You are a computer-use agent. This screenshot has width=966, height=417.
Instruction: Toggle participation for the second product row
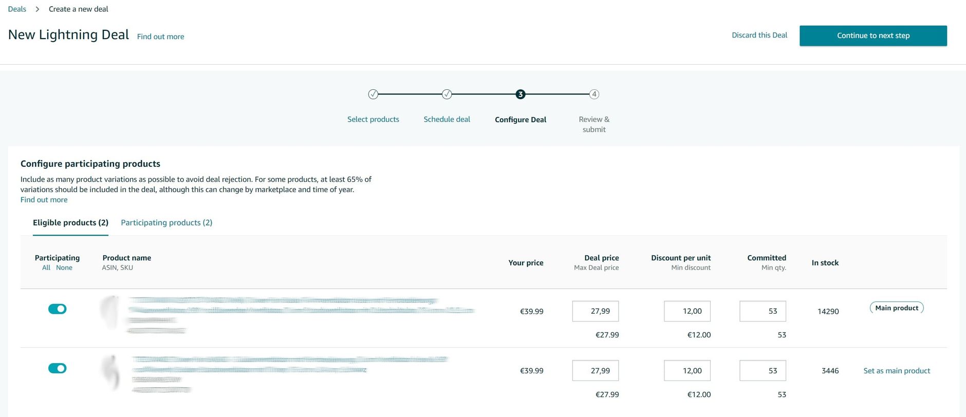(57, 368)
